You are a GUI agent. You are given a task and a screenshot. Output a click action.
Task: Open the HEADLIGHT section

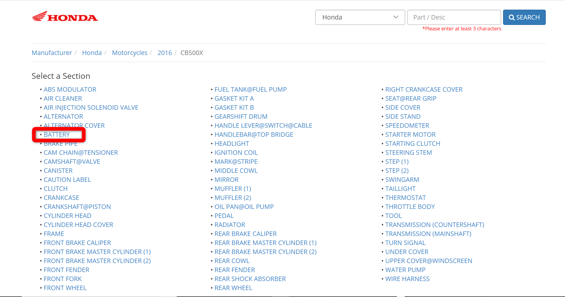232,144
